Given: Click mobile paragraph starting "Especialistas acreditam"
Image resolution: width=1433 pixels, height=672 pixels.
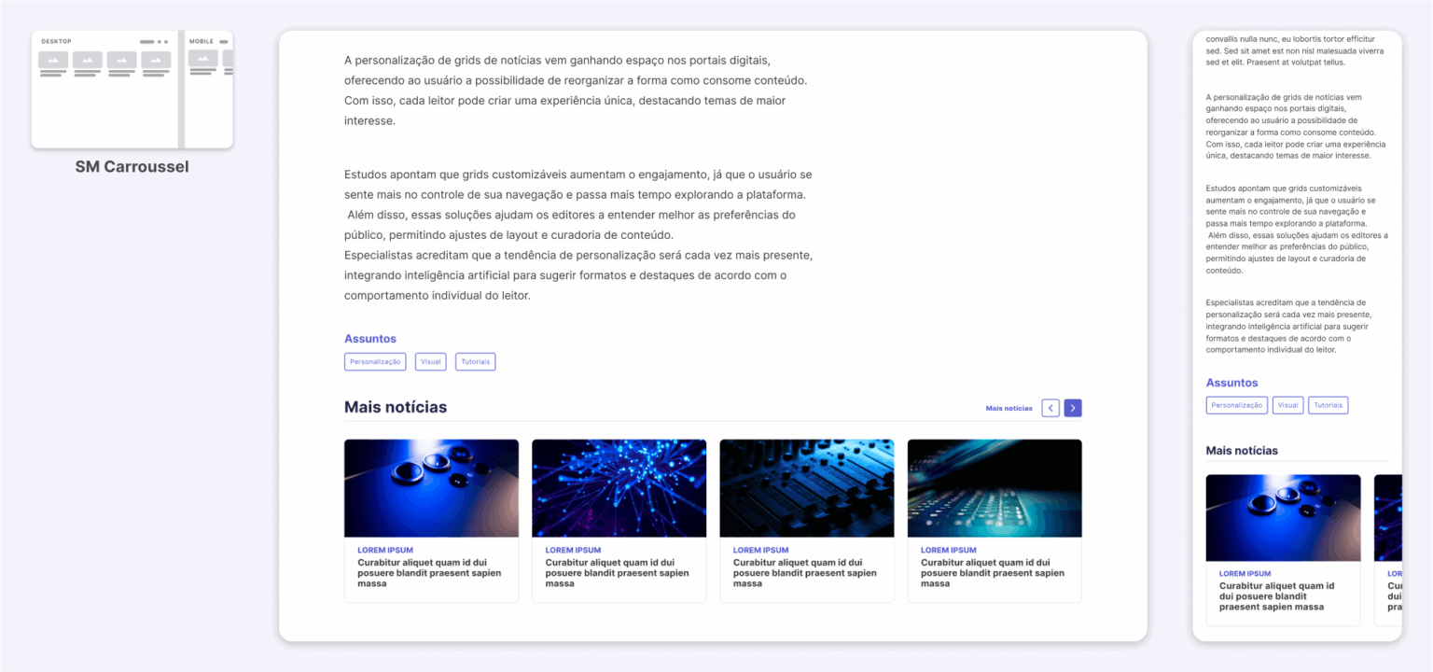Looking at the screenshot, I should (1287, 327).
